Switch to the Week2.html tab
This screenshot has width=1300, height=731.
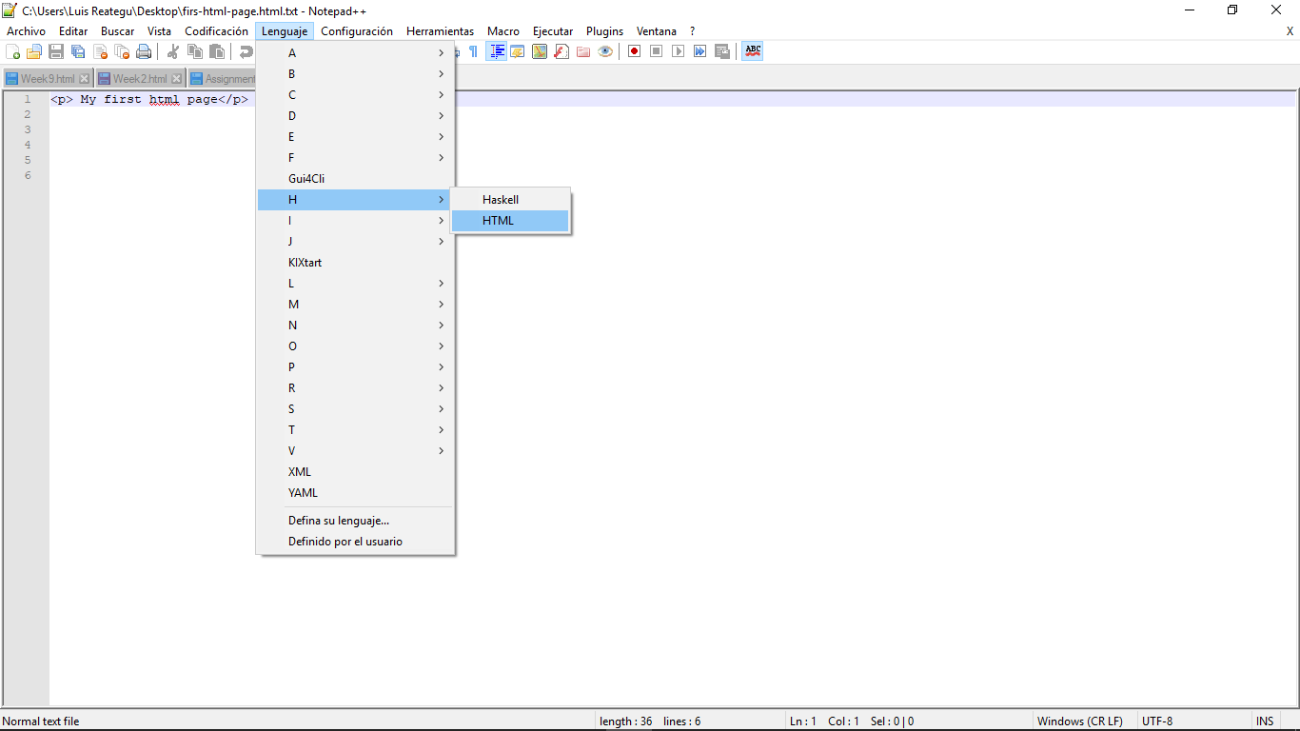click(140, 79)
